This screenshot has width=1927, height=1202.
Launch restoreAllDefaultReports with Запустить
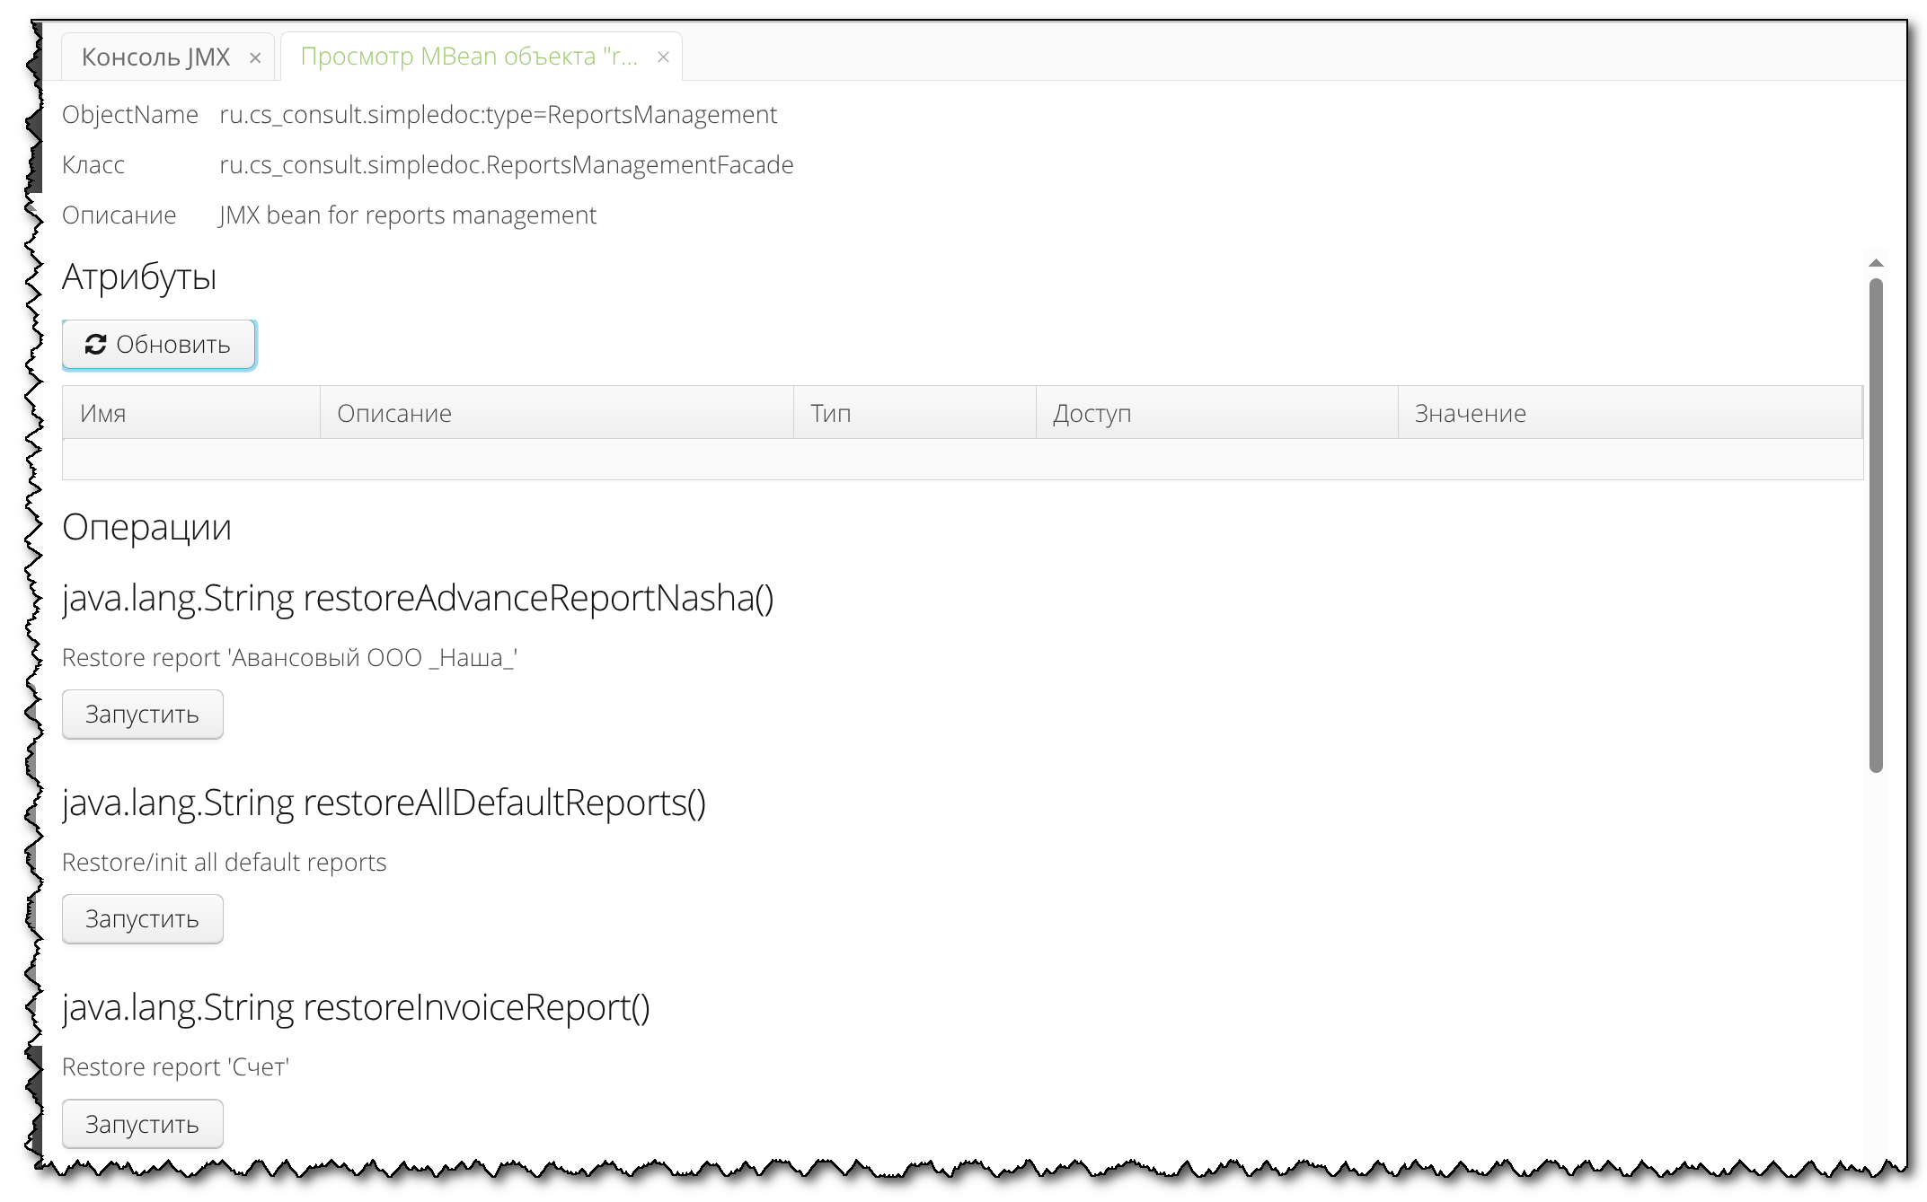[142, 919]
